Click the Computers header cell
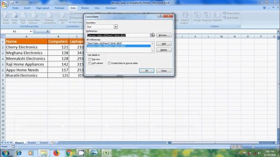Screen dimensions: 280x157 pyautogui.click(x=58, y=41)
